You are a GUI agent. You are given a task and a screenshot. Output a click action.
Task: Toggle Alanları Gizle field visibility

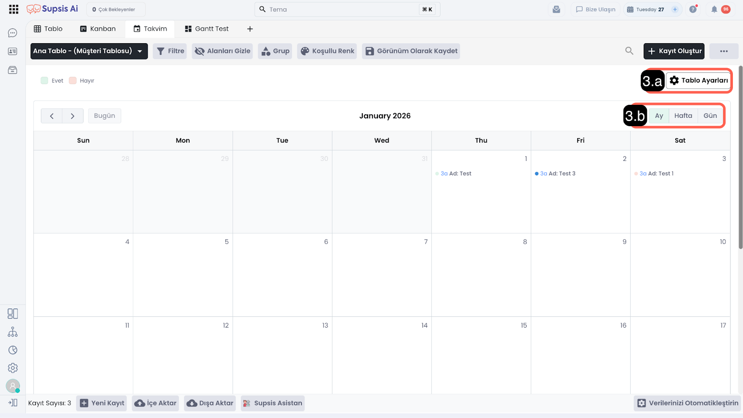222,51
